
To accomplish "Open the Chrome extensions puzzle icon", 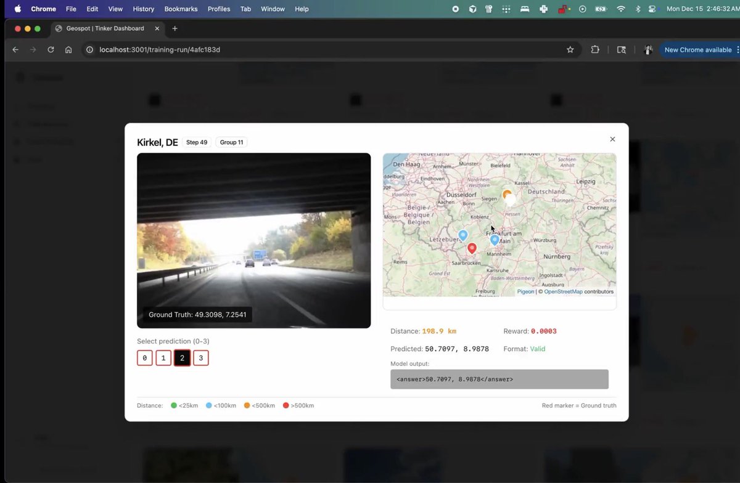I will point(595,50).
